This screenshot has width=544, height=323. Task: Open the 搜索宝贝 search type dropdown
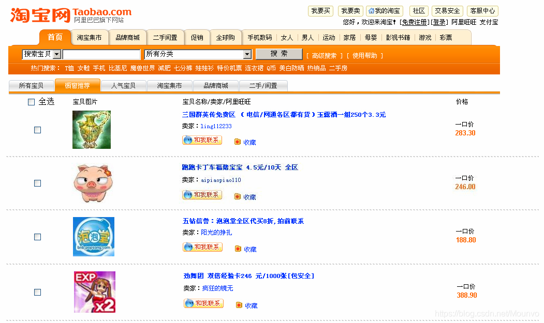41,54
